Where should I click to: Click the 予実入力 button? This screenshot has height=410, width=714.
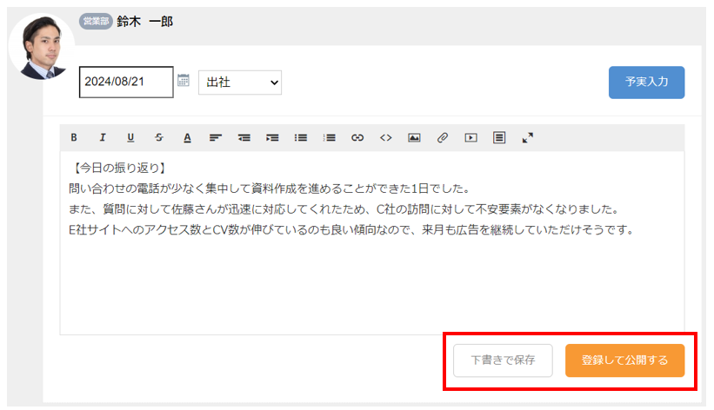pyautogui.click(x=646, y=82)
